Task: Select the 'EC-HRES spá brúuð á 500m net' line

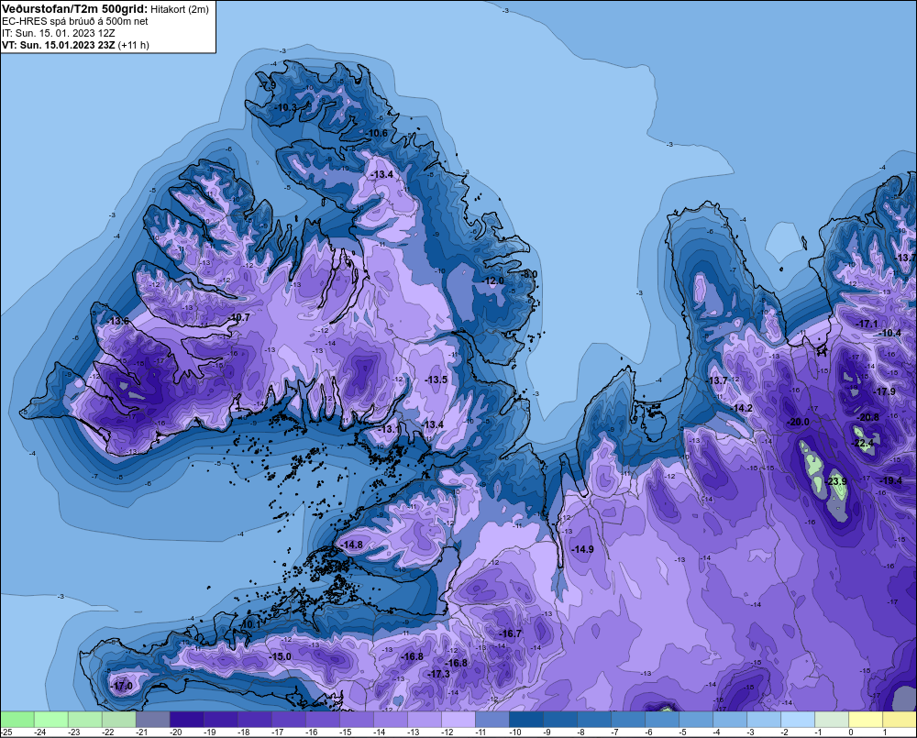Action: (x=74, y=21)
